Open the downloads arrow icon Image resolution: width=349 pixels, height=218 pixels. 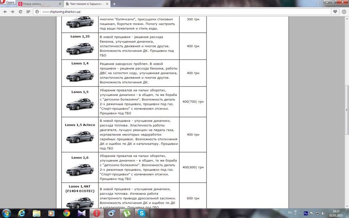tap(344, 12)
